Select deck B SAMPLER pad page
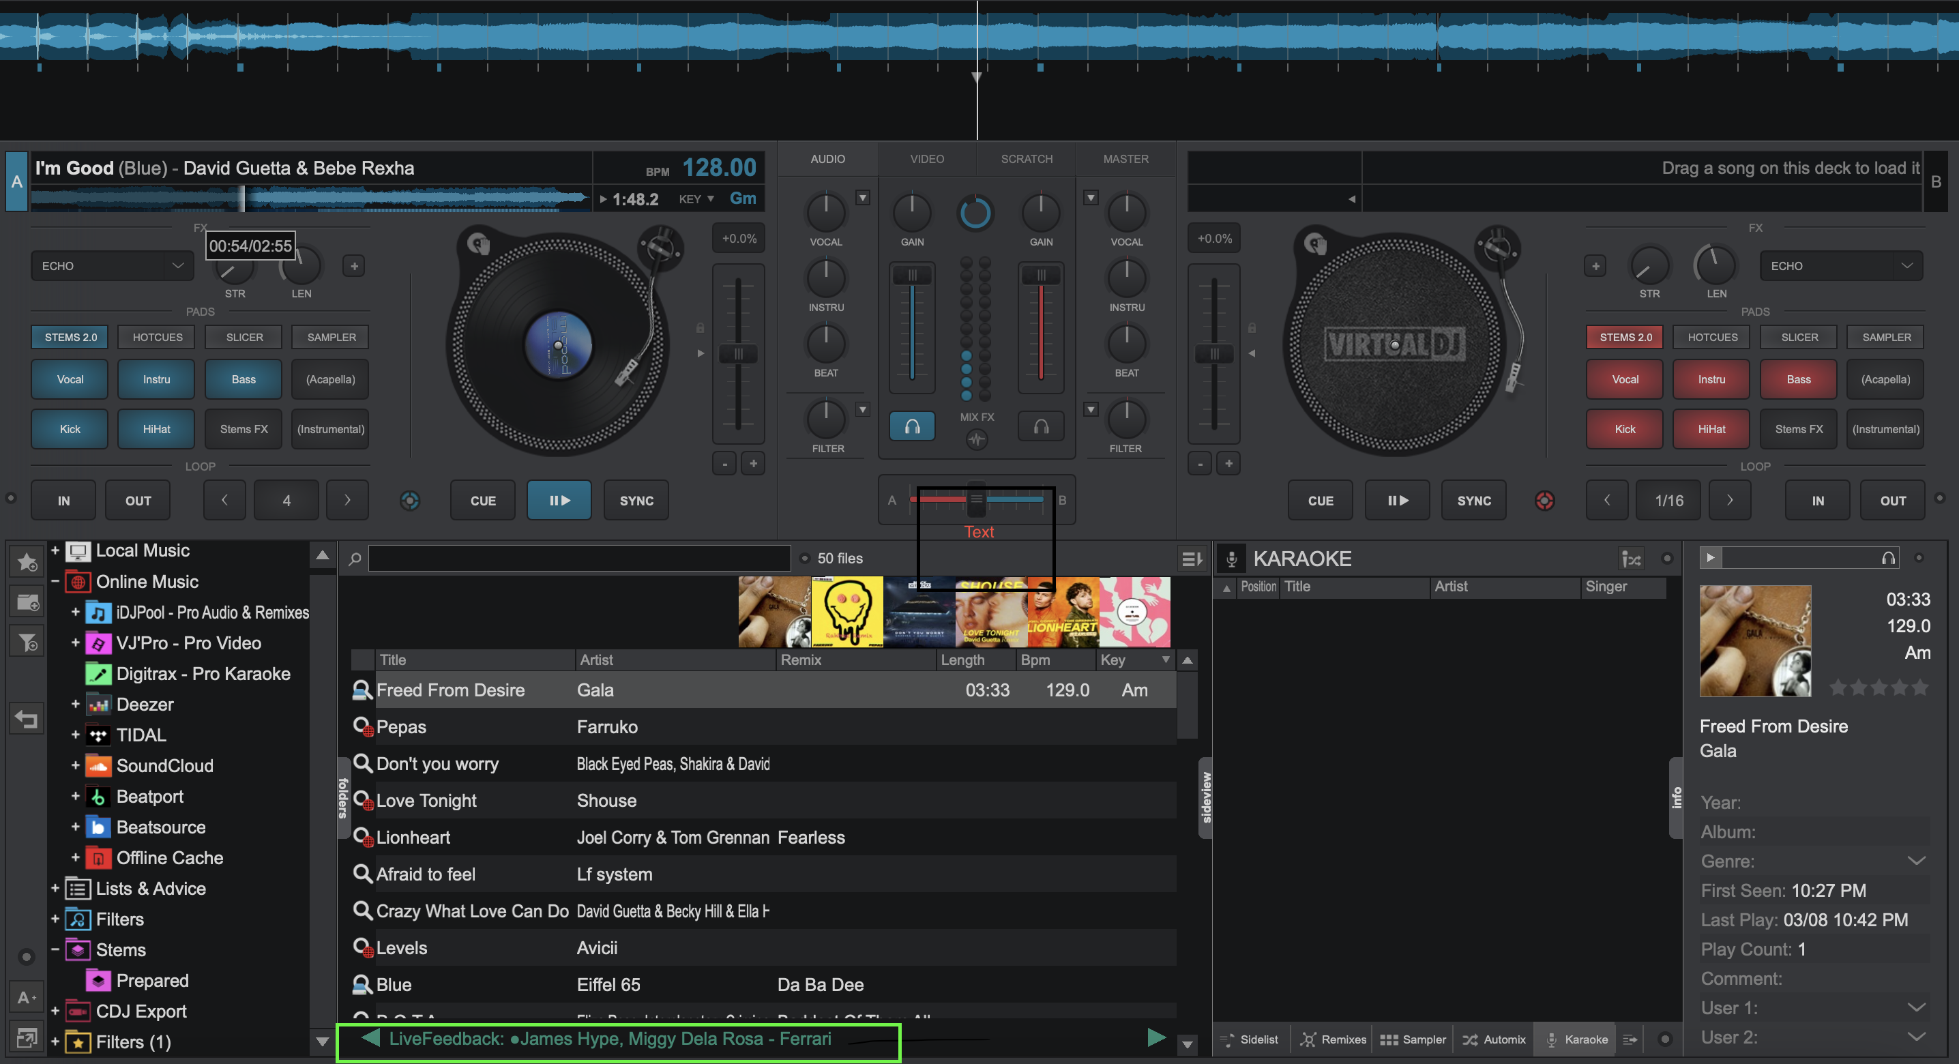1959x1064 pixels. pyautogui.click(x=1886, y=337)
